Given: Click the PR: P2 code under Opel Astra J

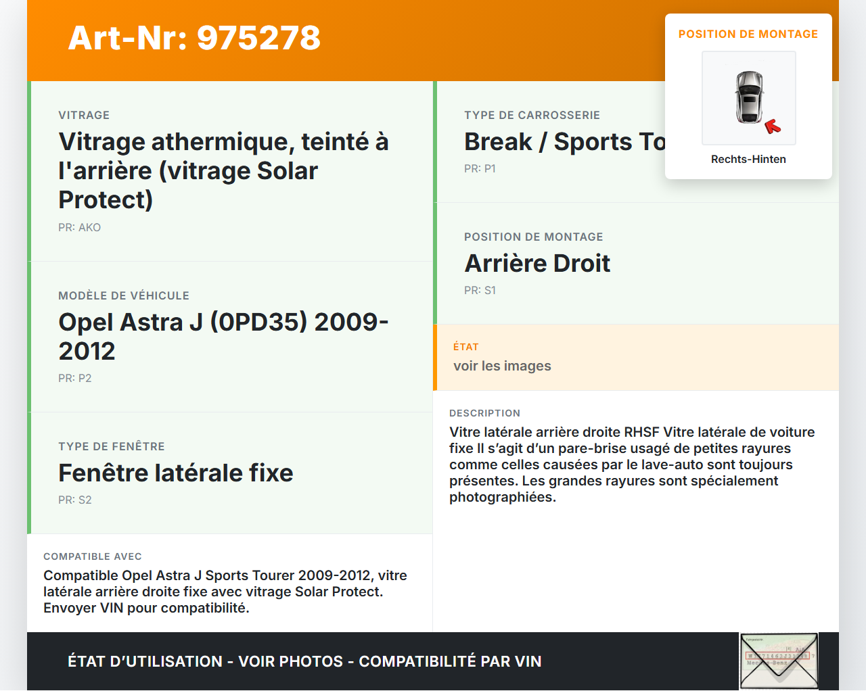Looking at the screenshot, I should pos(74,378).
